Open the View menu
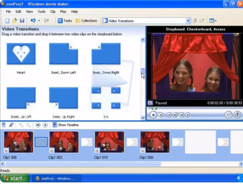This screenshot has height=184, width=243. click(x=29, y=12)
